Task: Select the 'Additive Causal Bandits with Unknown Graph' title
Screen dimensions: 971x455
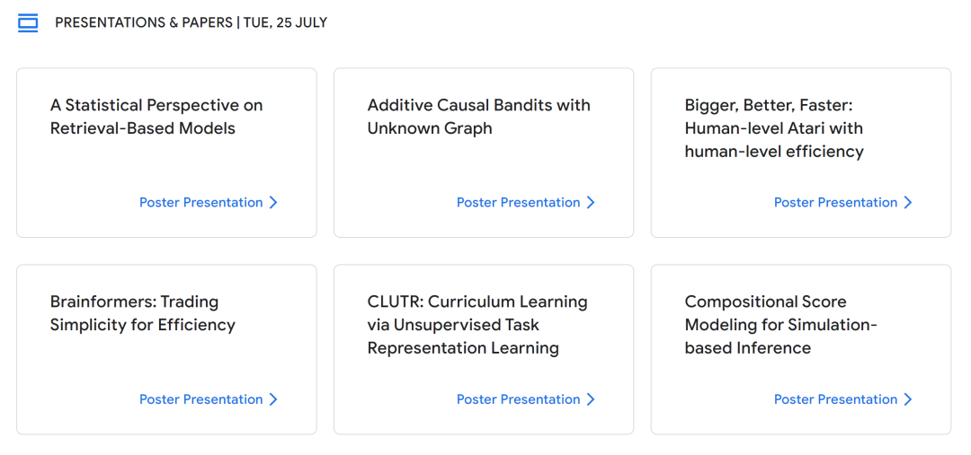Action: pyautogui.click(x=478, y=117)
